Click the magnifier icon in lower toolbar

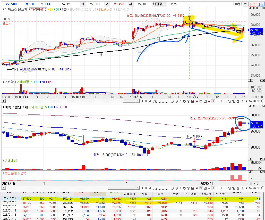coord(242,188)
